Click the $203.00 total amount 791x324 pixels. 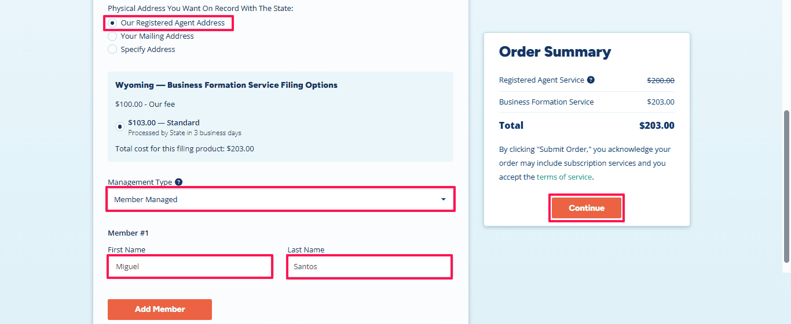[657, 126]
